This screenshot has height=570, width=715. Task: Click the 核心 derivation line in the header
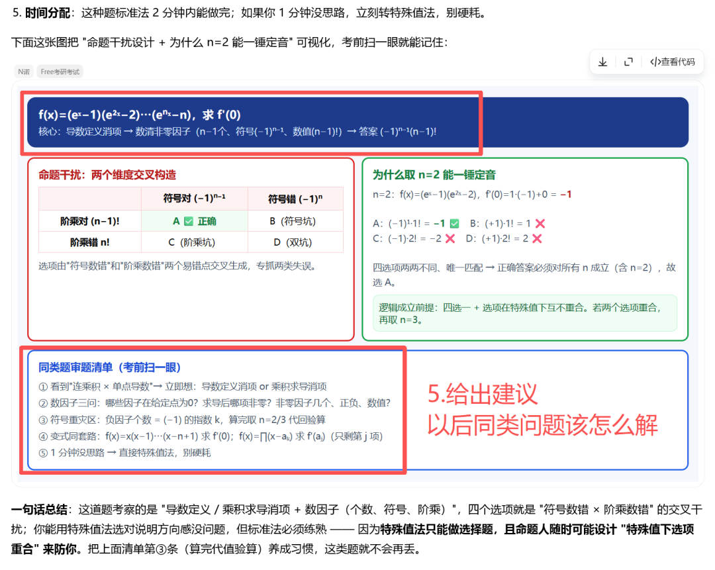coord(237,132)
